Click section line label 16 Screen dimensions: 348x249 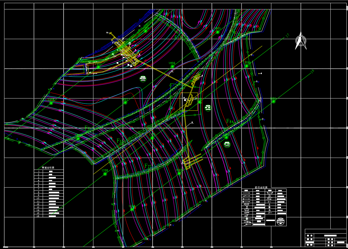[x=312, y=71]
